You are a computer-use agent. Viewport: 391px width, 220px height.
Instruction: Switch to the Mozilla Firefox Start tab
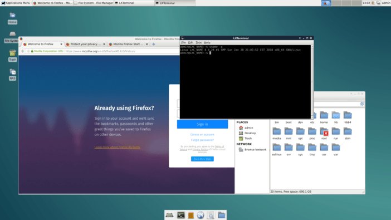coord(128,44)
